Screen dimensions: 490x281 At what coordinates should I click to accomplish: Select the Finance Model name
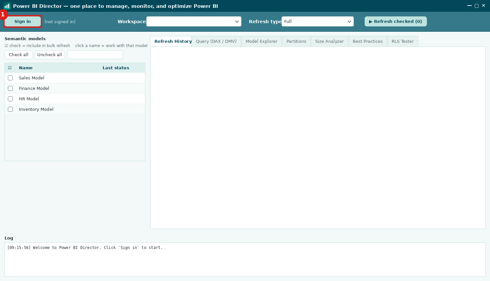[x=34, y=89]
